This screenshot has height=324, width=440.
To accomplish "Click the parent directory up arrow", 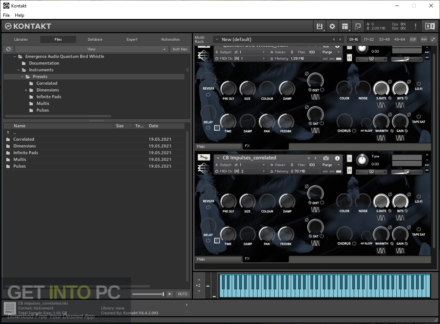I will pos(8,133).
